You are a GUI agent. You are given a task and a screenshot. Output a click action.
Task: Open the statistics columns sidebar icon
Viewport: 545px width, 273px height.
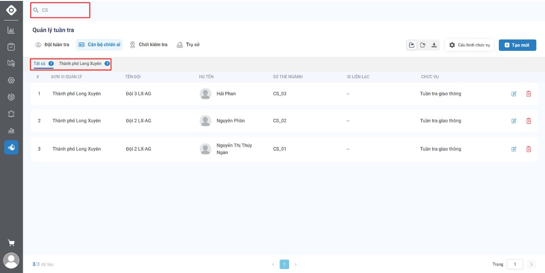click(11, 130)
